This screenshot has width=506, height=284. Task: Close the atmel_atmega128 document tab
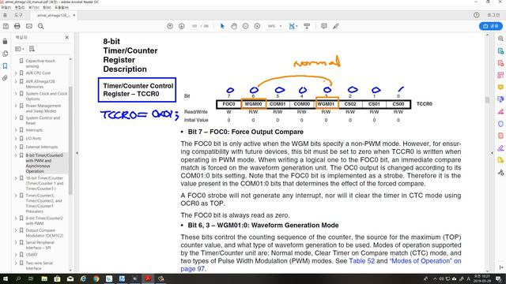click(74, 15)
